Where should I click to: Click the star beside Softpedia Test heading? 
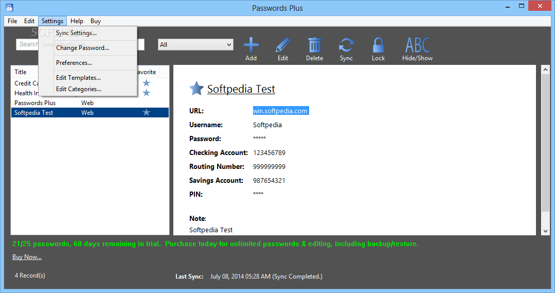[x=196, y=89]
